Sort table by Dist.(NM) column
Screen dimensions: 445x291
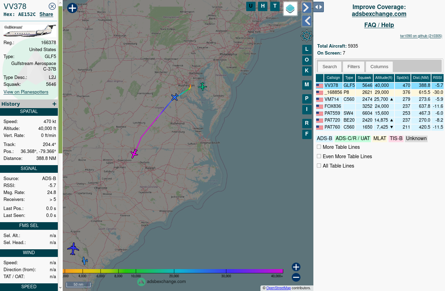click(421, 78)
